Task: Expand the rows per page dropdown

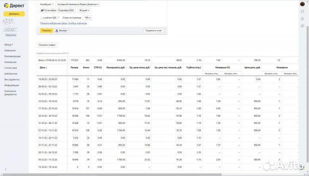Action: 88,18
